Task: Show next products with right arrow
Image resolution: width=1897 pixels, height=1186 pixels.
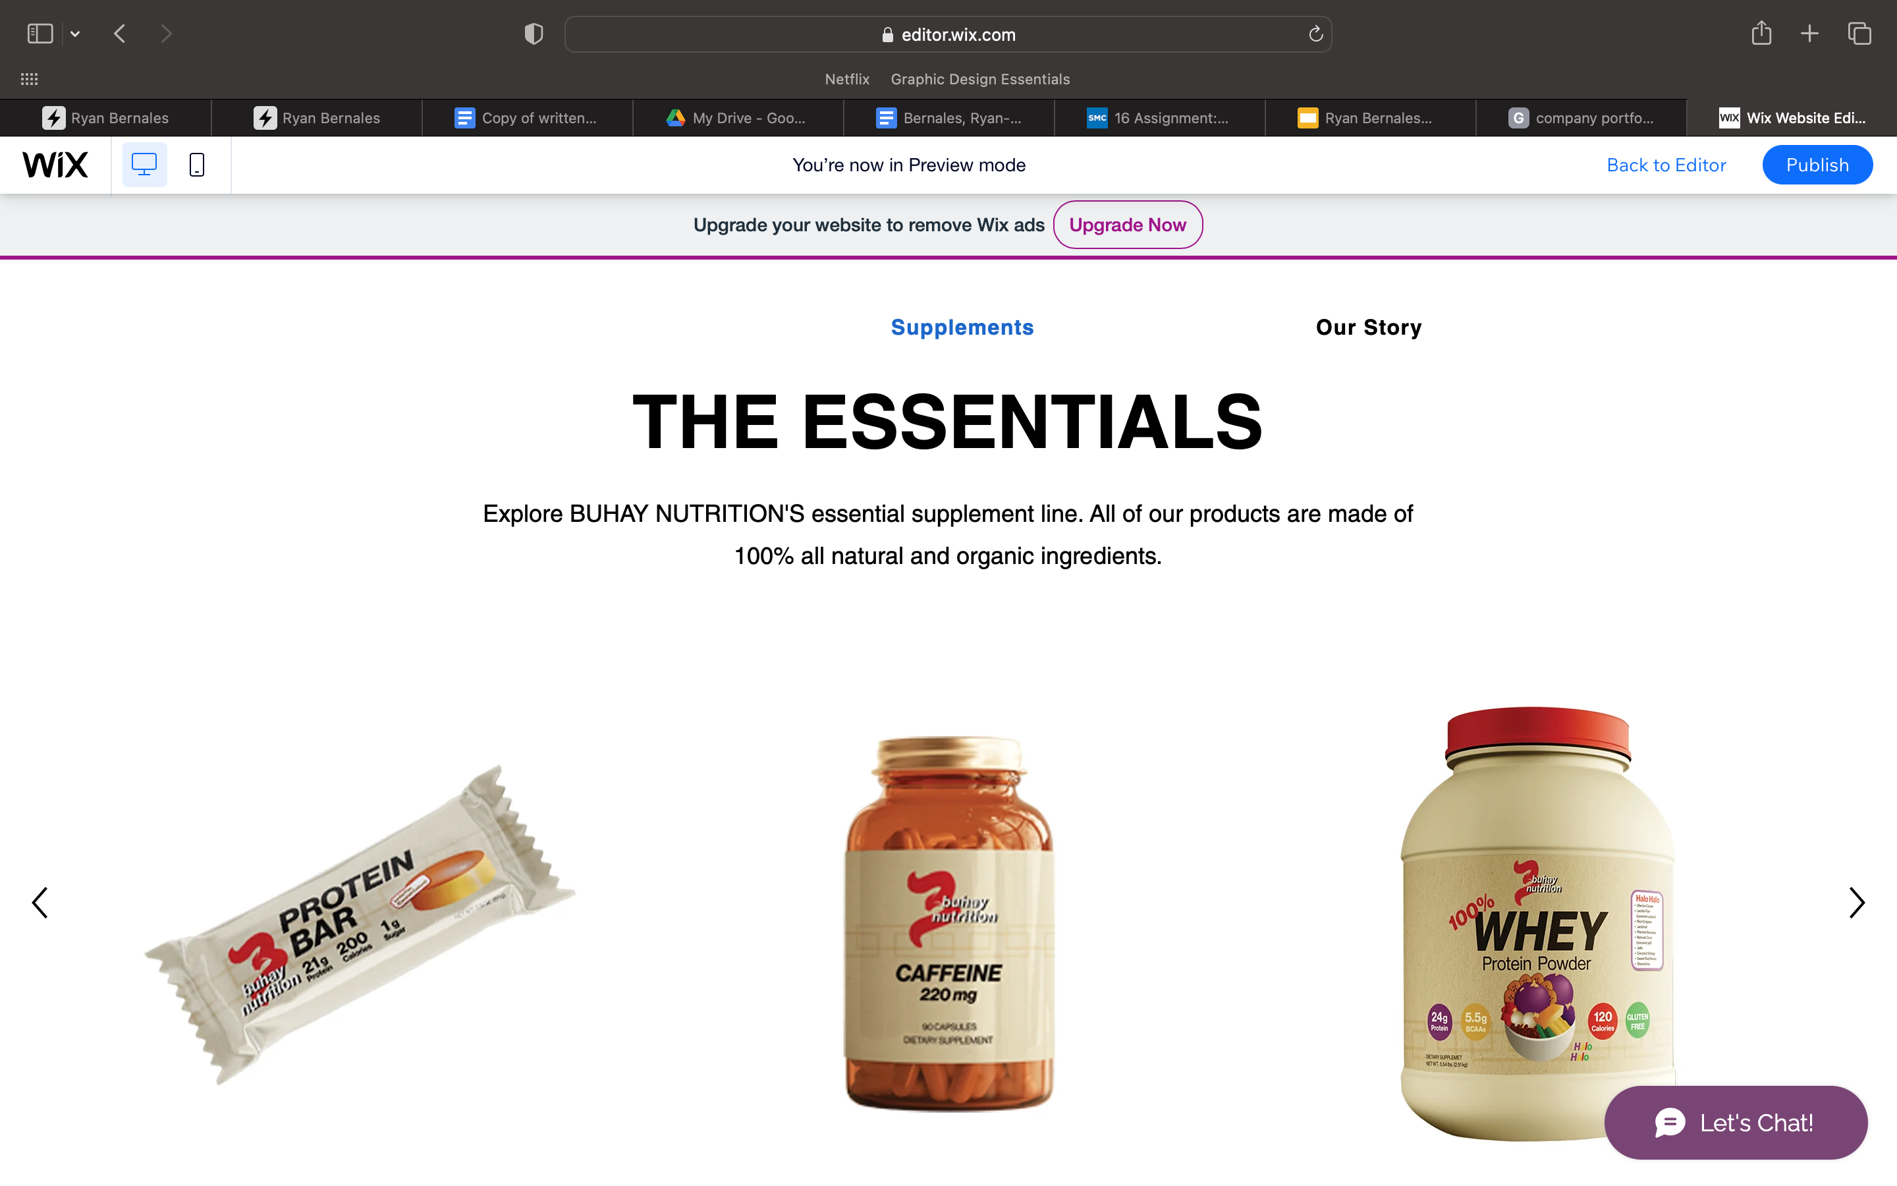Action: pyautogui.click(x=1856, y=903)
